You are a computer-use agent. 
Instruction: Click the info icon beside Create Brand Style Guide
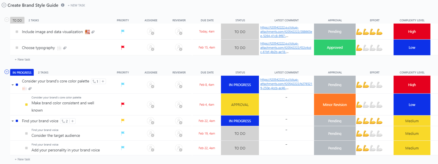point(62,5)
